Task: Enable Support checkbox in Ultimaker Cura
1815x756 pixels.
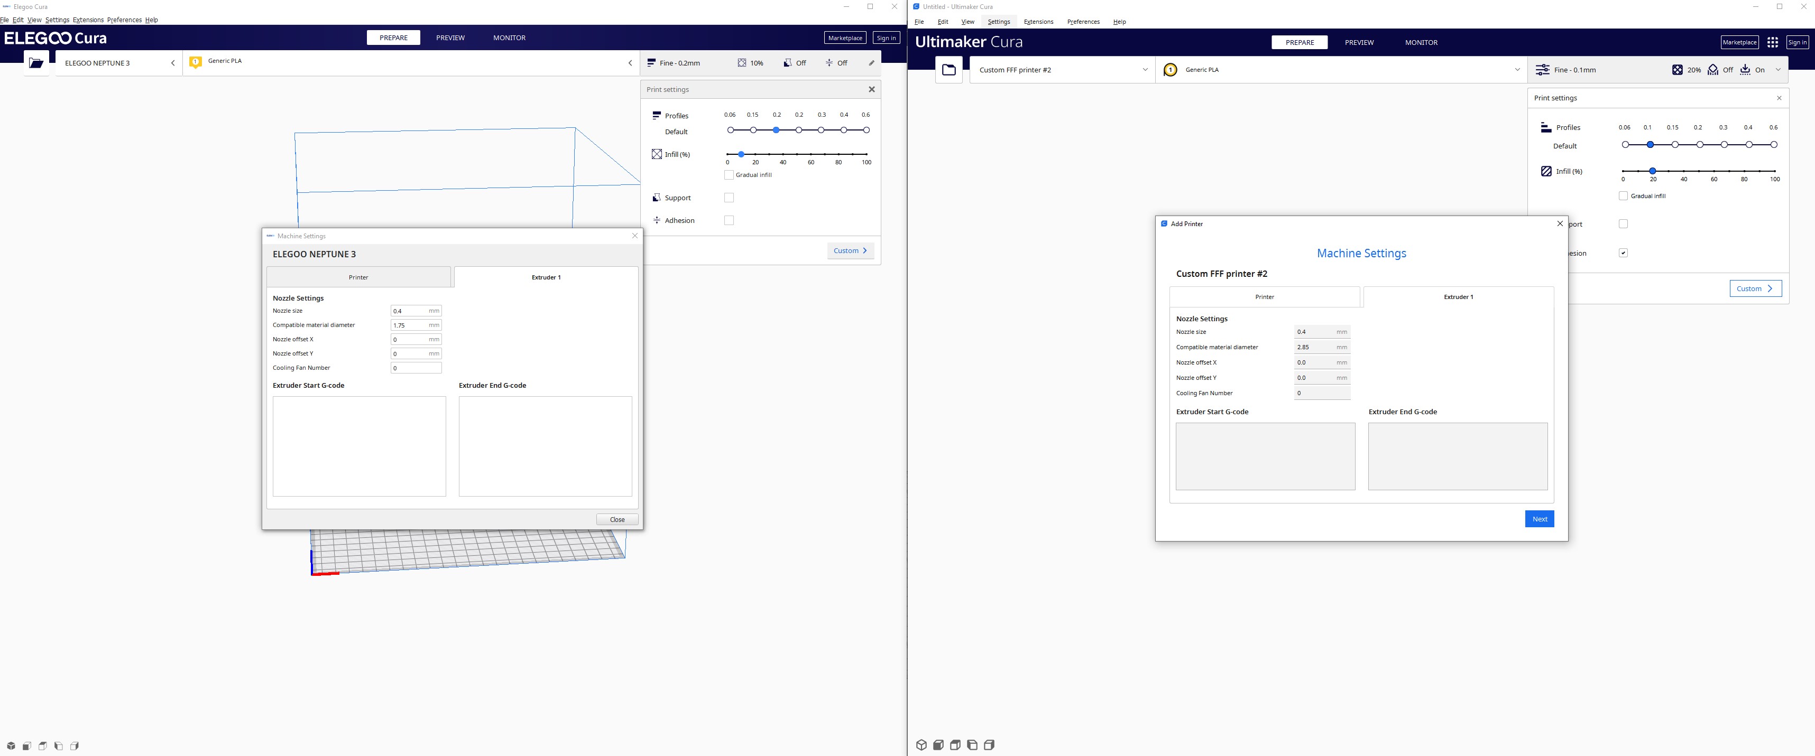Action: (1624, 224)
